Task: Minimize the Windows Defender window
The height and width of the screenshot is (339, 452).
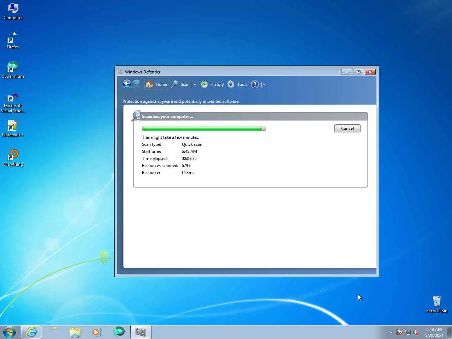Action: [347, 72]
